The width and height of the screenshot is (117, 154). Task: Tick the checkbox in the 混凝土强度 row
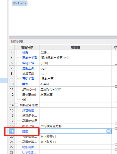tap(116, 63)
